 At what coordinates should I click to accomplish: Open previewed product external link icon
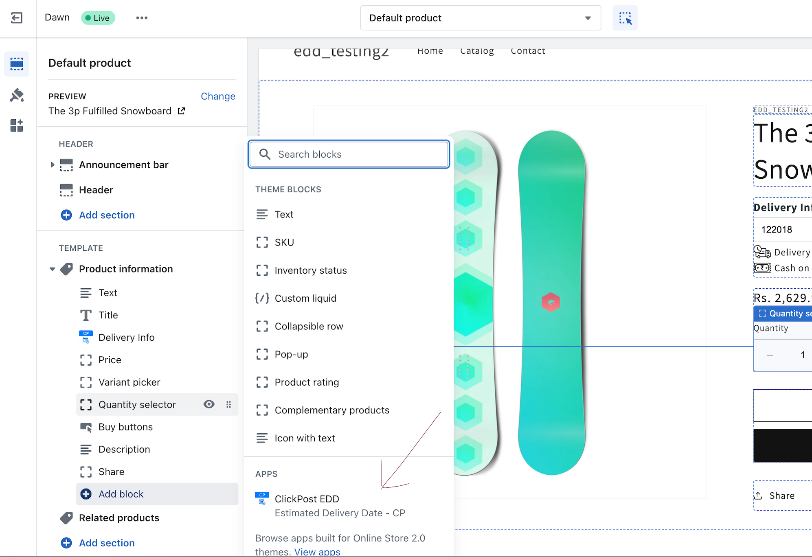(182, 111)
